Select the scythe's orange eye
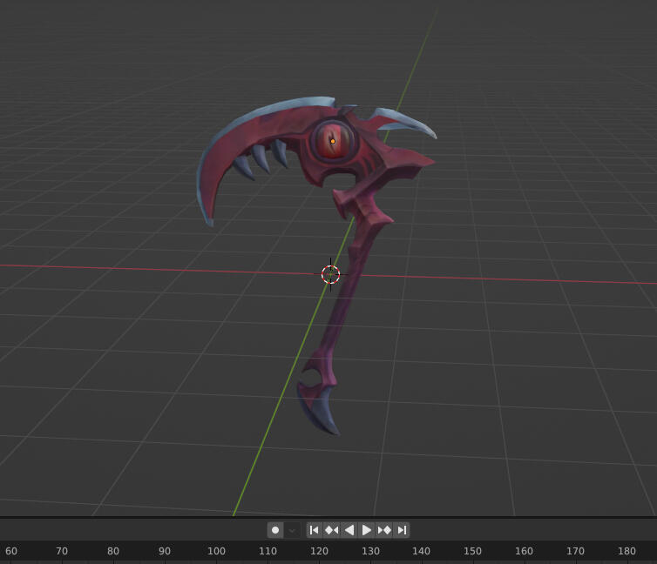The image size is (657, 564). pos(332,141)
